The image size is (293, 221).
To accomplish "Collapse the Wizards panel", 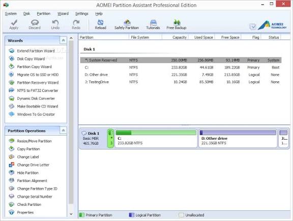I will tap(63, 40).
